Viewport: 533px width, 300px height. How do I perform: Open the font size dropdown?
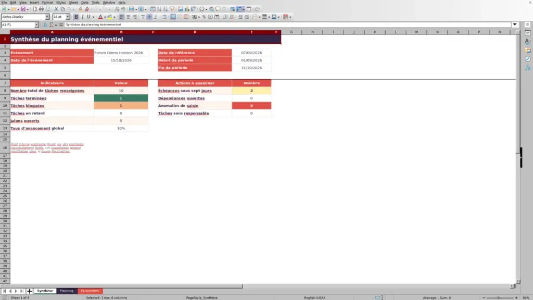[68, 17]
